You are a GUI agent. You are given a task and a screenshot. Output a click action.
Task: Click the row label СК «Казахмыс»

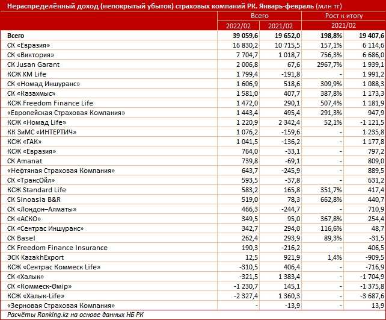pos(31,93)
